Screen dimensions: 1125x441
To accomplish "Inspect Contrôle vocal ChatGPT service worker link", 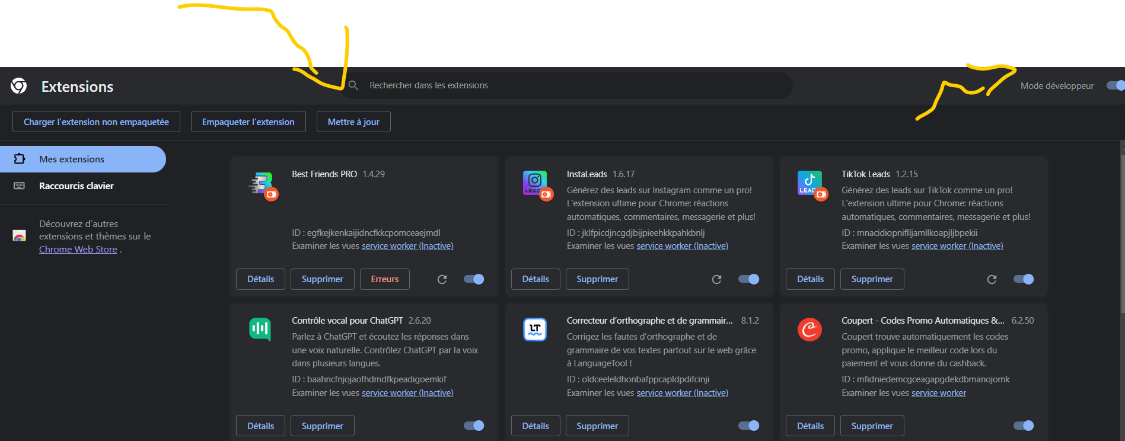I will (407, 393).
